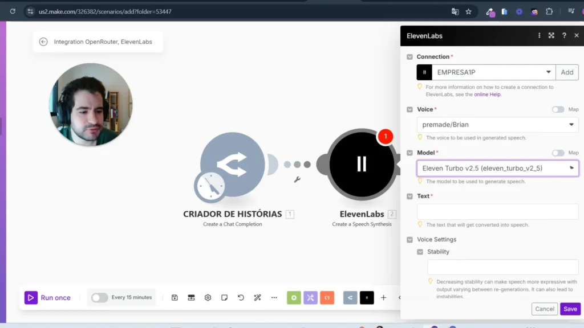Click the black ElevenLabs favorite icon
The image size is (584, 328).
click(367, 297)
